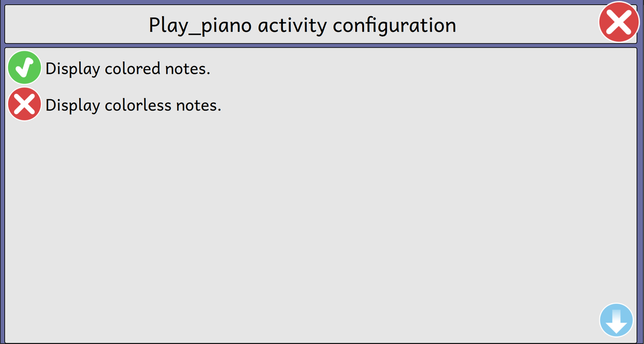644x344 pixels.
Task: Tap the round down-arrow at bottom right
Action: 616,321
